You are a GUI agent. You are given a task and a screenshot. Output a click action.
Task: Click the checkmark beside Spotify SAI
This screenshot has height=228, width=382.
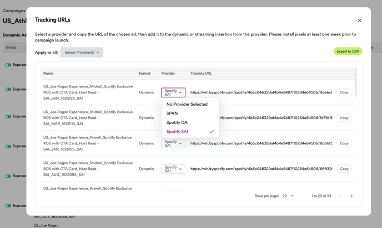pyautogui.click(x=212, y=132)
